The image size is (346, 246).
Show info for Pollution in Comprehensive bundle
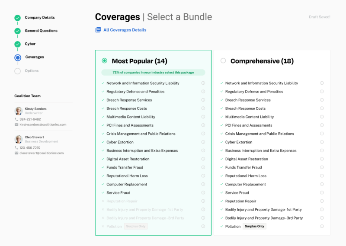(x=322, y=226)
